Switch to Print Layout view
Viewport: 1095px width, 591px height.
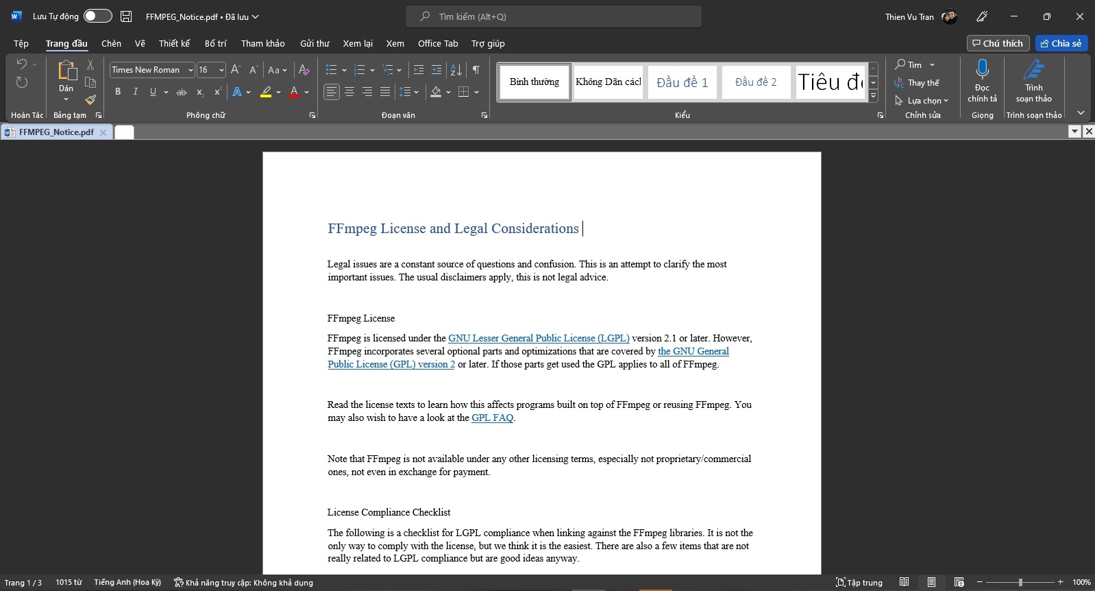[931, 582]
